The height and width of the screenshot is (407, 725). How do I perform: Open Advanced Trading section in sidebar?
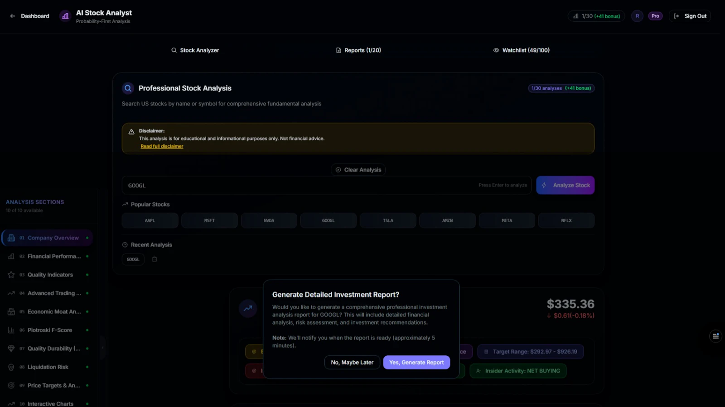(x=48, y=293)
